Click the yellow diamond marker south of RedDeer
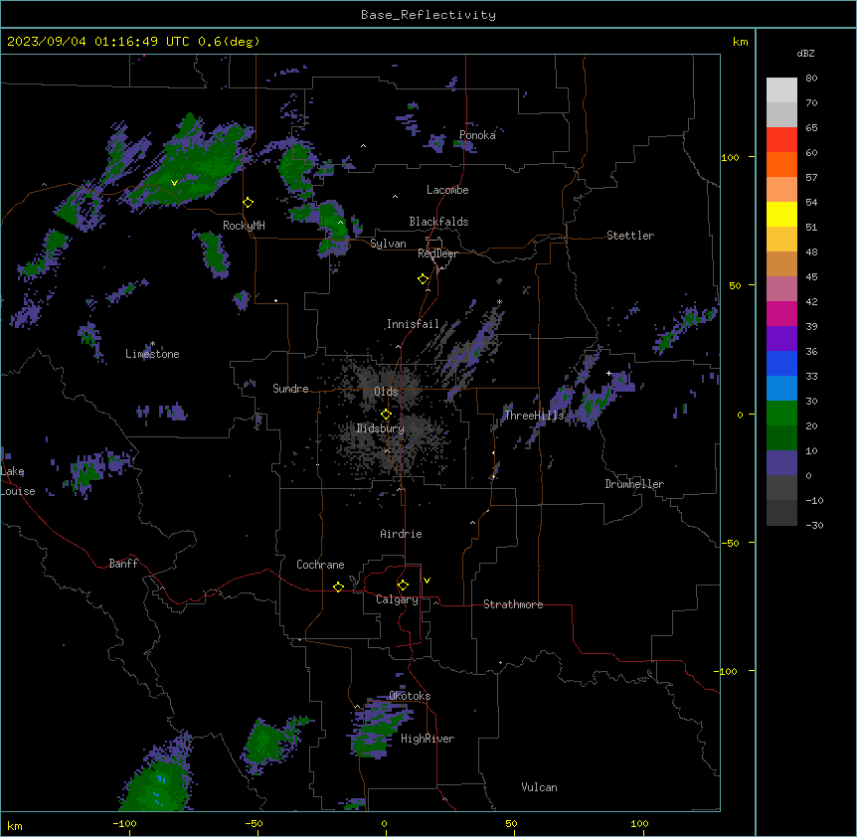This screenshot has width=857, height=837. coord(424,279)
